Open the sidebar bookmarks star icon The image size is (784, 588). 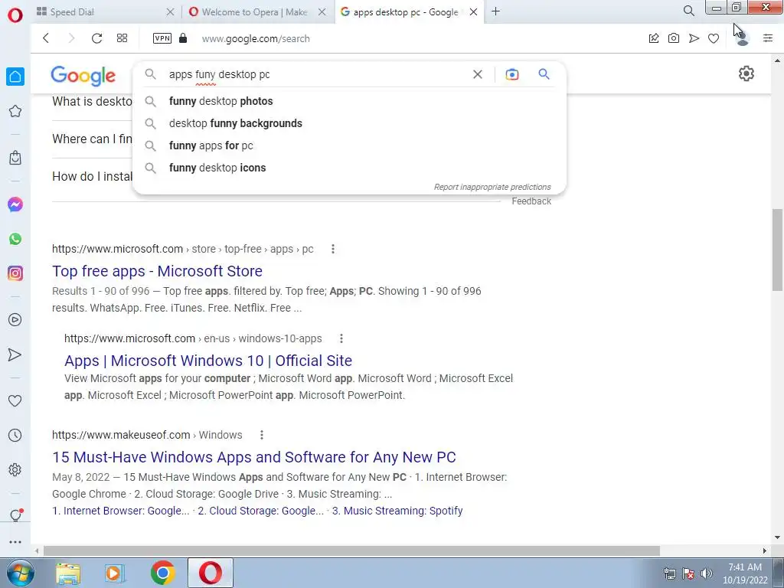15,111
